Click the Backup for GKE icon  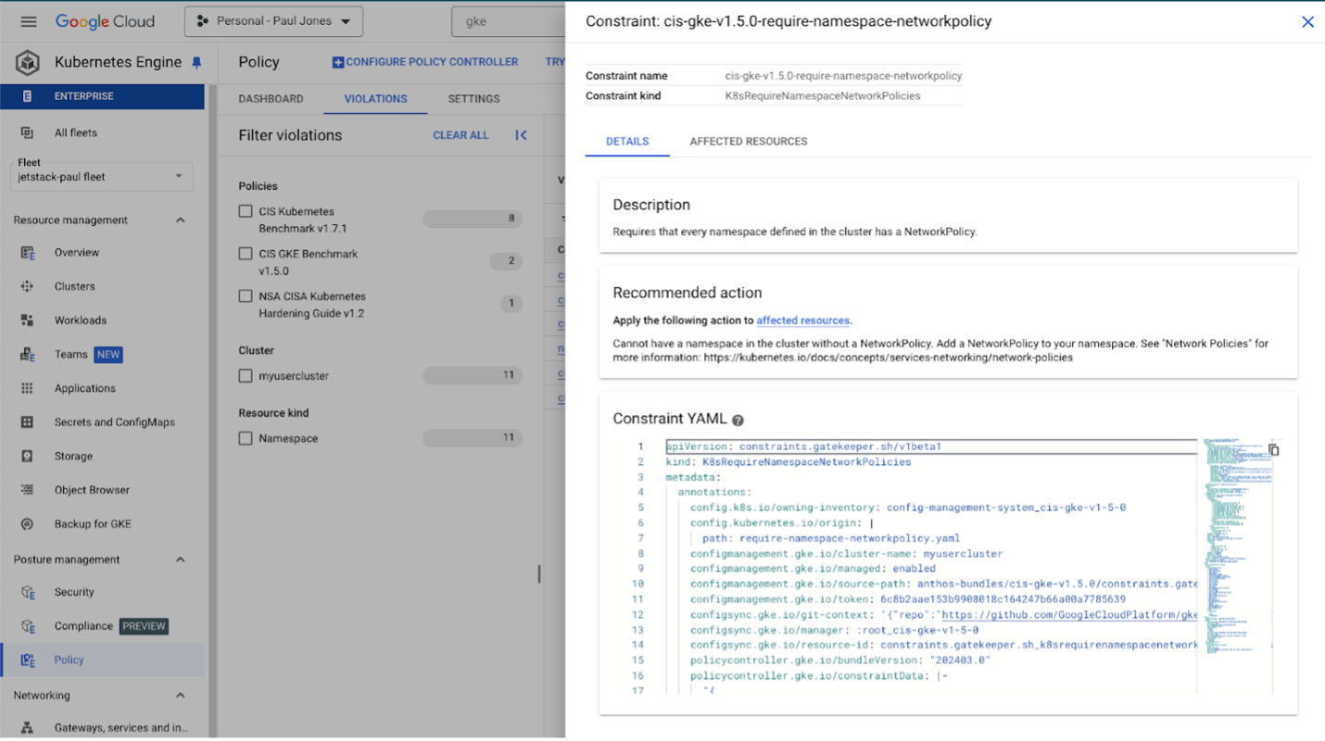click(x=27, y=524)
